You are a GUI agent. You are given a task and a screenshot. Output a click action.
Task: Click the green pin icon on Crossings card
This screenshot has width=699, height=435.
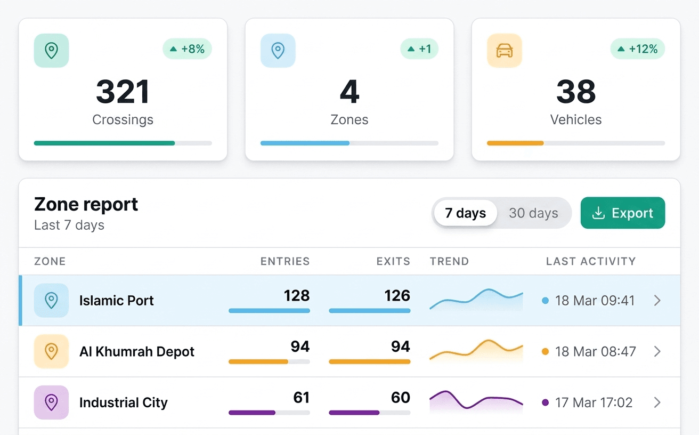51,51
